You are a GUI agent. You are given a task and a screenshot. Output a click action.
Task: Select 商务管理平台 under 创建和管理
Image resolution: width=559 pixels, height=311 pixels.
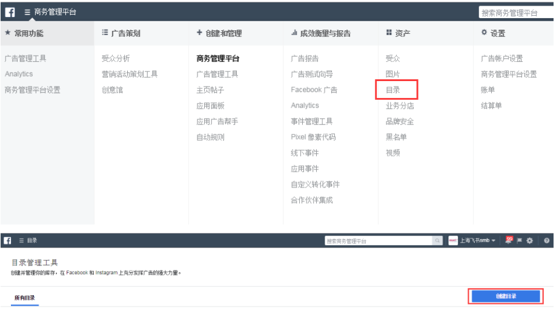point(218,59)
